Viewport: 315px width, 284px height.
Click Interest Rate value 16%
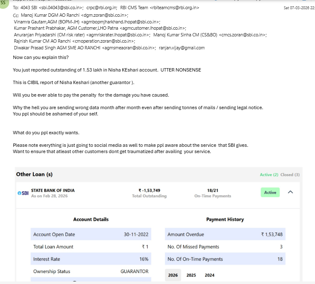pyautogui.click(x=144, y=259)
